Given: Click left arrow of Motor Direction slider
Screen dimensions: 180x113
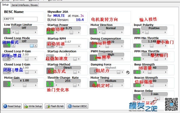Looking at the screenshot, I should pos(100,32).
